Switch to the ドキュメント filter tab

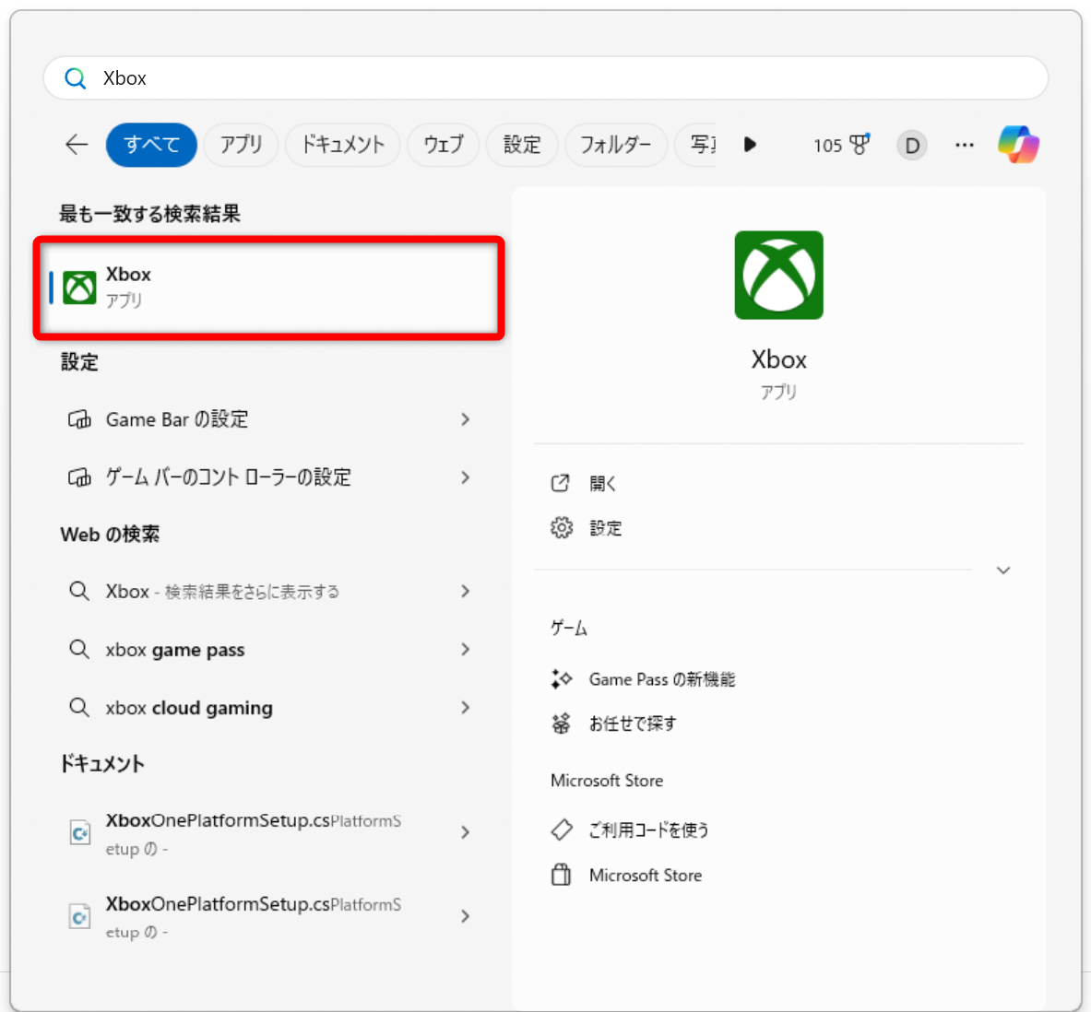[x=342, y=145]
